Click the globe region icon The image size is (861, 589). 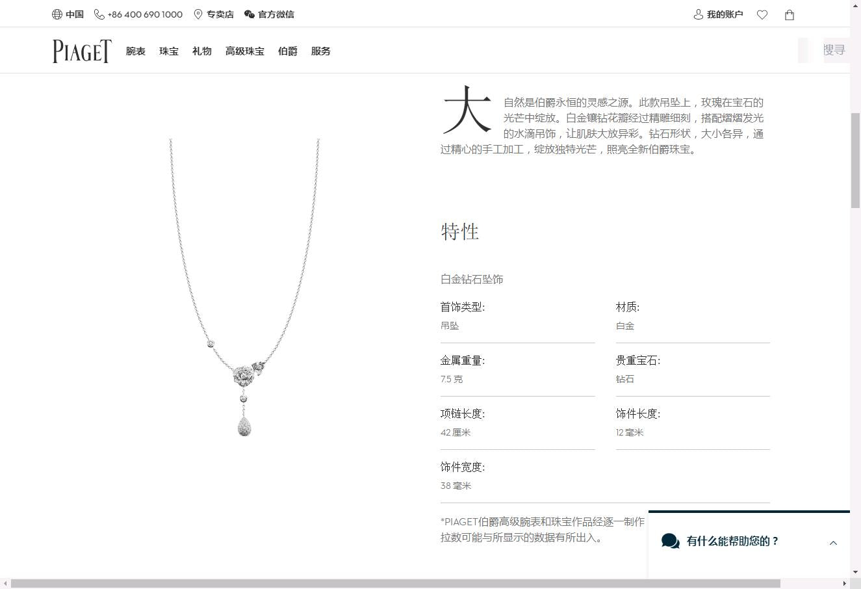(57, 14)
